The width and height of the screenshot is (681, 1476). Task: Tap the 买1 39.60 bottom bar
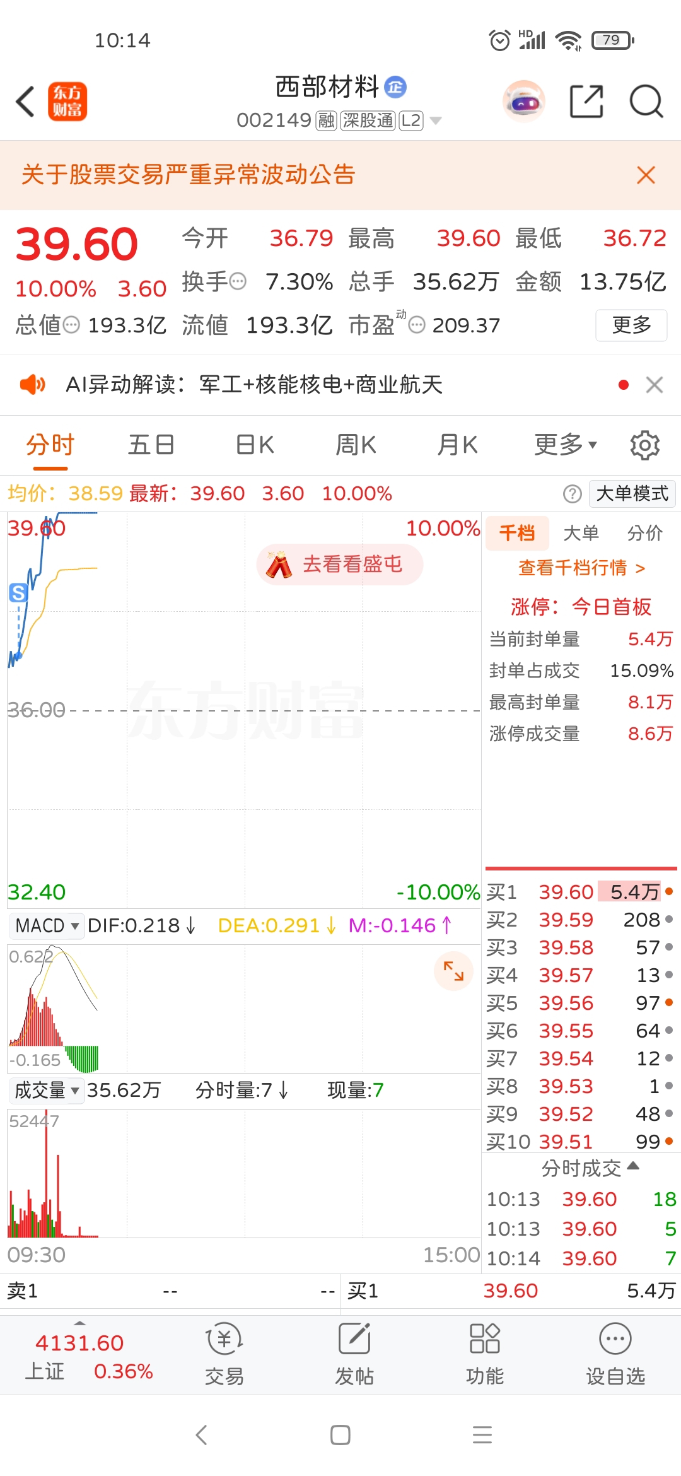point(511,1291)
